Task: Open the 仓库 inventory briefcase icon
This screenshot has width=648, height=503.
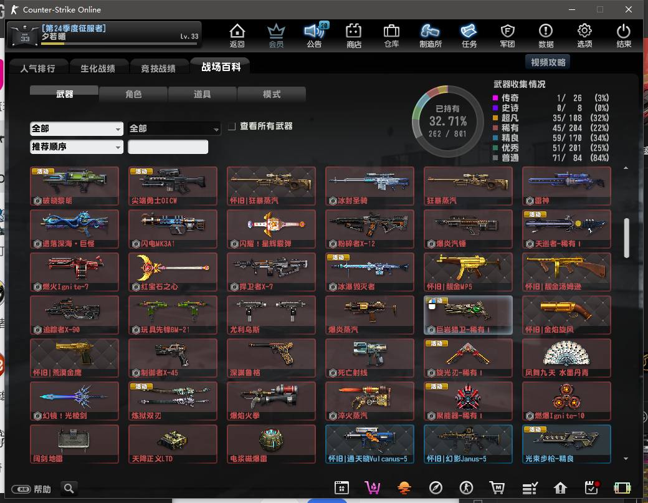Action: pos(391,35)
